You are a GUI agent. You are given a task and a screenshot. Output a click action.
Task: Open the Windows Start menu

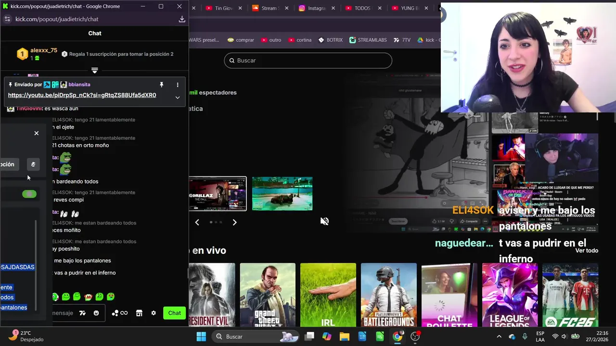pos(201,336)
